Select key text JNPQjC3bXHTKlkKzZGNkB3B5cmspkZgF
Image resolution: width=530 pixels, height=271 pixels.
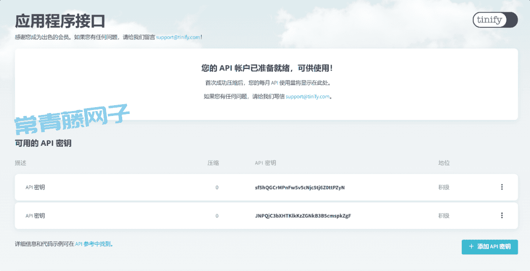point(303,216)
